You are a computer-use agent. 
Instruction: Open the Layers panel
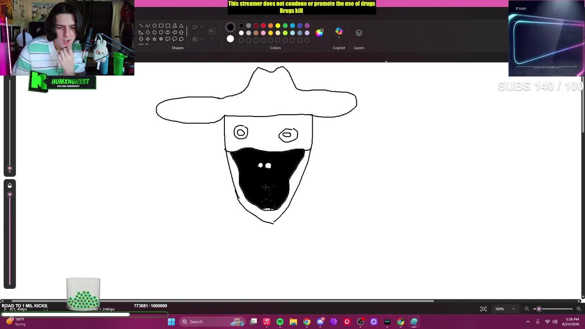tap(359, 33)
